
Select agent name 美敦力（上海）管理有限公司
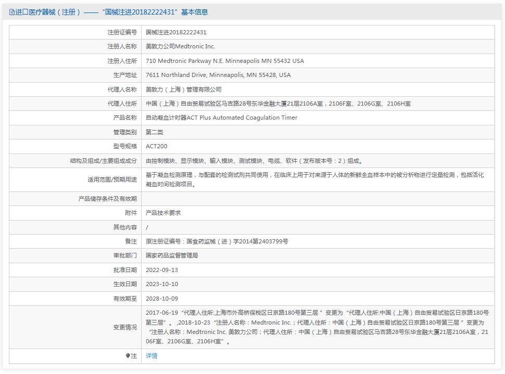pyautogui.click(x=184, y=89)
